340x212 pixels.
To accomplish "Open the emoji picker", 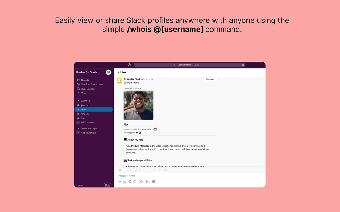I will point(130,182).
